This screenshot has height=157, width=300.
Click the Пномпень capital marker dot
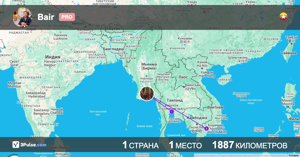click(x=197, y=124)
